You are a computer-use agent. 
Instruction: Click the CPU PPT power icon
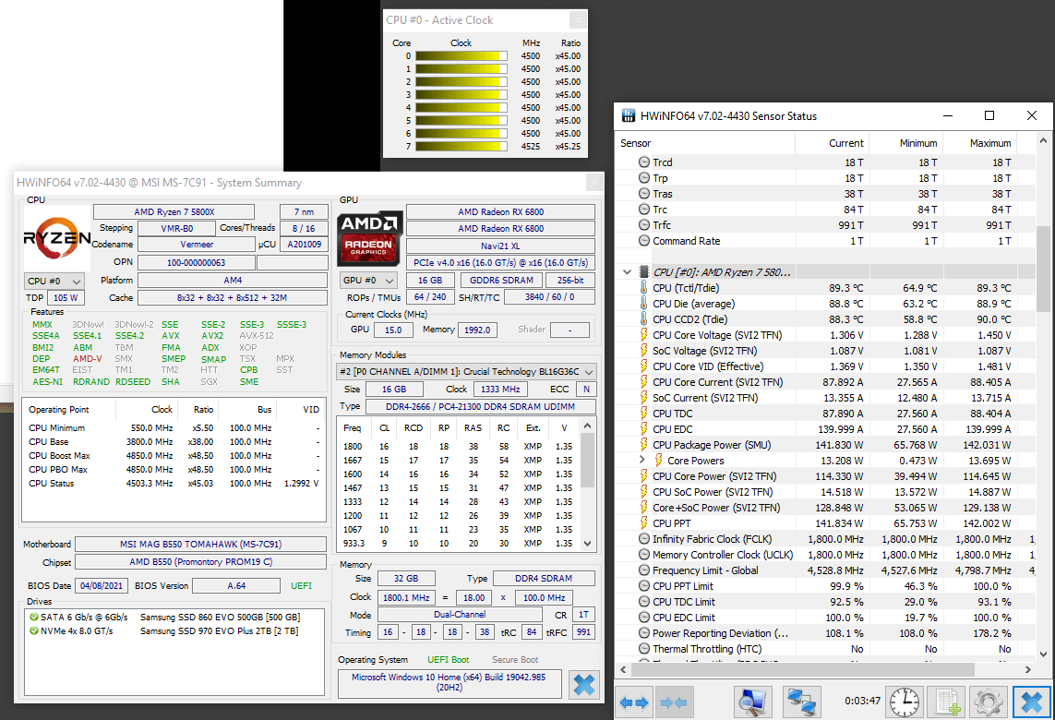click(644, 523)
